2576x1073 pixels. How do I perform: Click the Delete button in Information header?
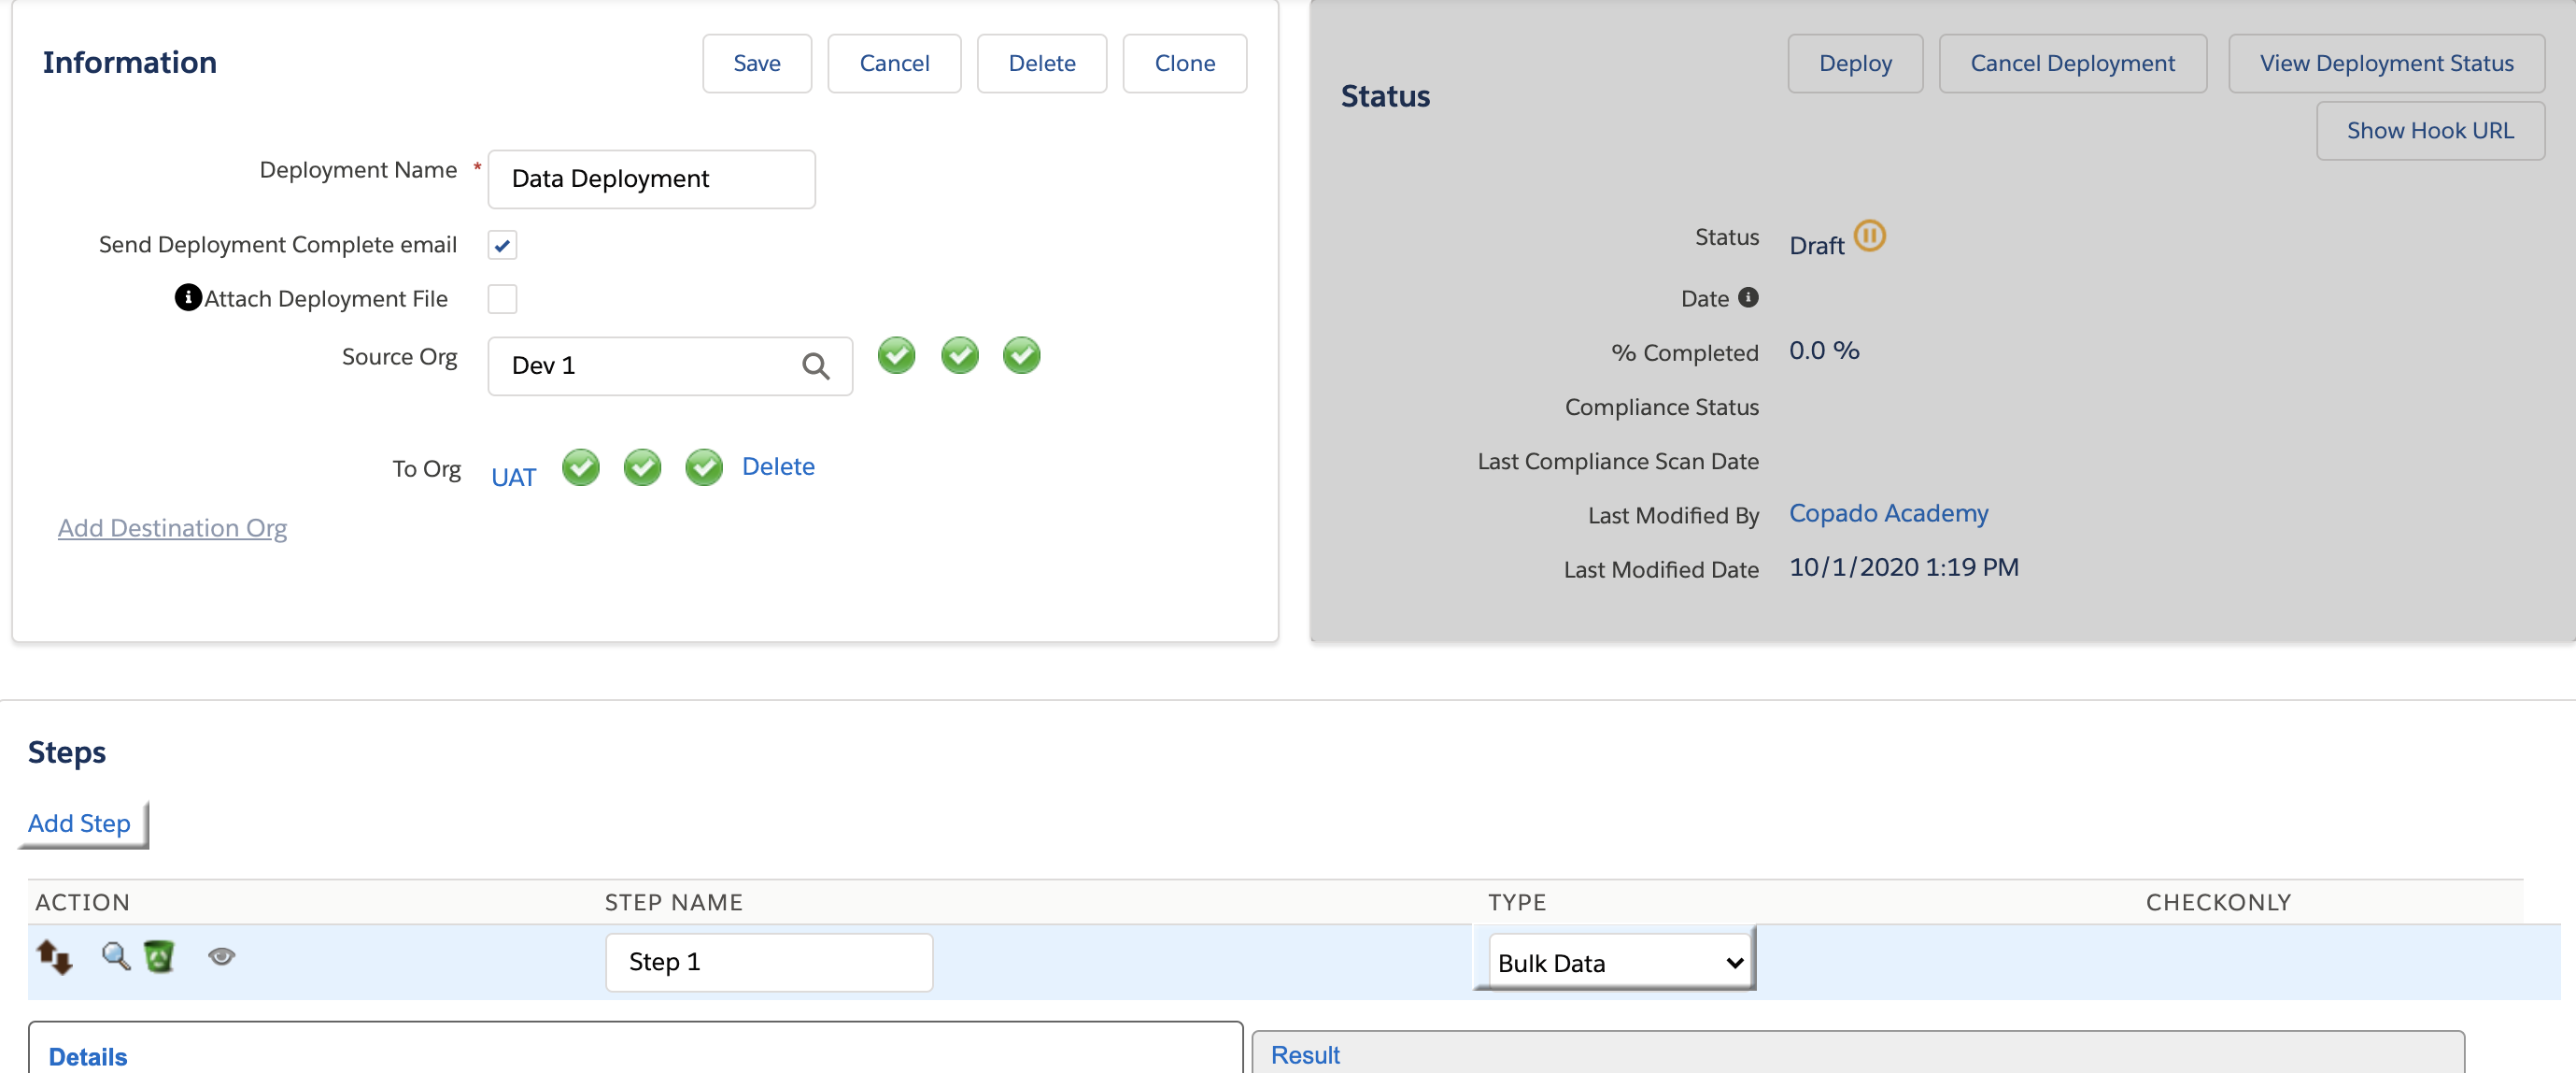tap(1042, 64)
